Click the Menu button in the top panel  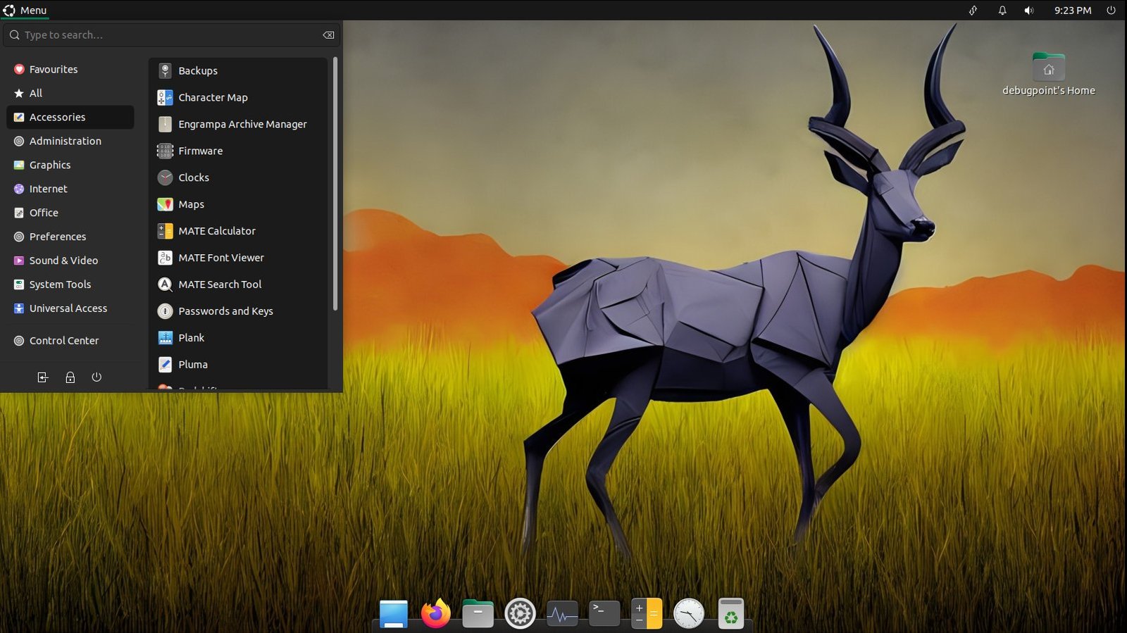click(25, 11)
